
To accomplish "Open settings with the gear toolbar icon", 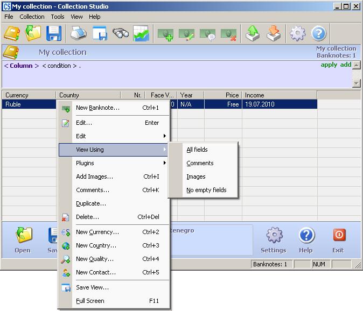I will click(298, 33).
